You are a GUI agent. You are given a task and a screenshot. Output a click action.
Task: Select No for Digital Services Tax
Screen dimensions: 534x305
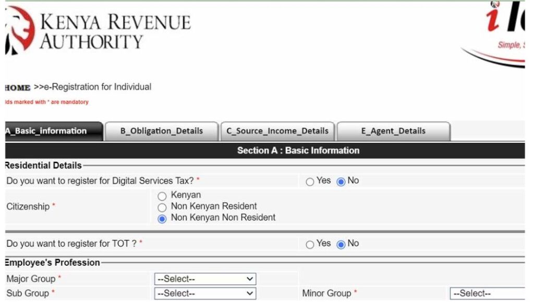[x=341, y=182]
